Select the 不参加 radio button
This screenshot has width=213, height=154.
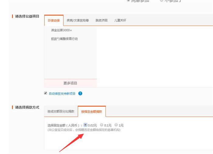click(162, 1)
